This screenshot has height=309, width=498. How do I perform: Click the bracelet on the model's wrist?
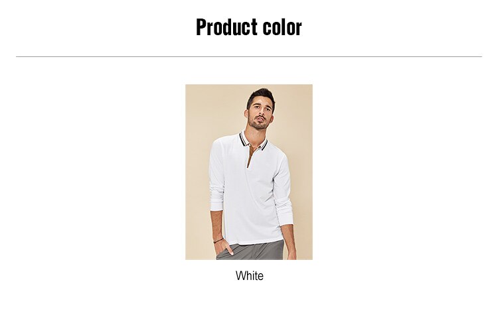(218, 241)
